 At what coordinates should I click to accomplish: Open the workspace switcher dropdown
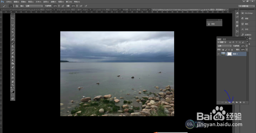[246, 6]
